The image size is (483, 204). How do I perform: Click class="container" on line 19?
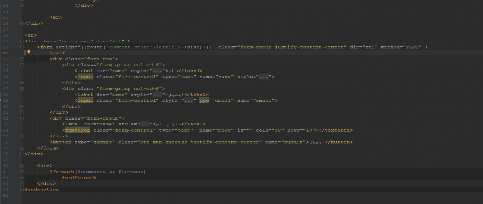[67, 41]
